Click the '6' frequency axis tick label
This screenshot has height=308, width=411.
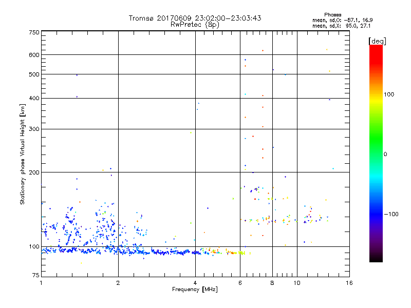(x=240, y=283)
